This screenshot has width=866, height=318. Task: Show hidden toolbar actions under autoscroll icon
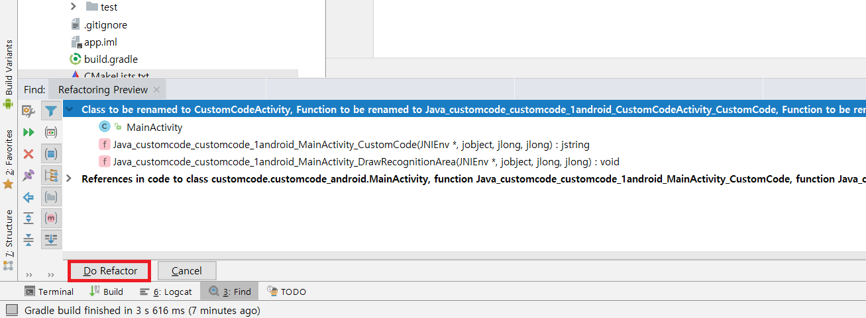pyautogui.click(x=51, y=274)
